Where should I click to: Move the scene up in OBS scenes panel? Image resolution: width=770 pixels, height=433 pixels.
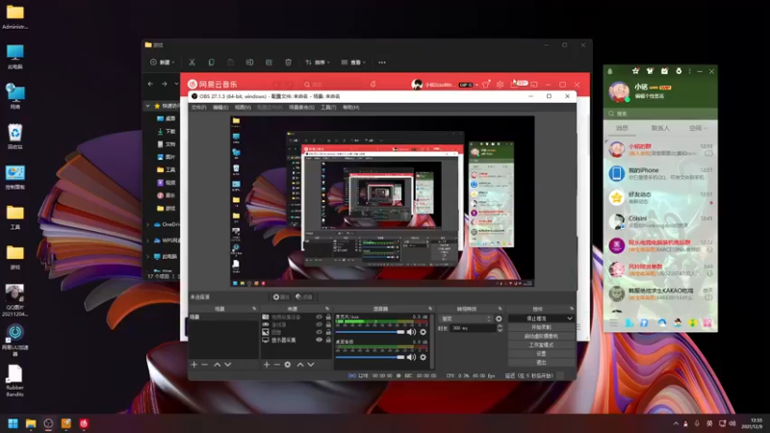tap(218, 365)
